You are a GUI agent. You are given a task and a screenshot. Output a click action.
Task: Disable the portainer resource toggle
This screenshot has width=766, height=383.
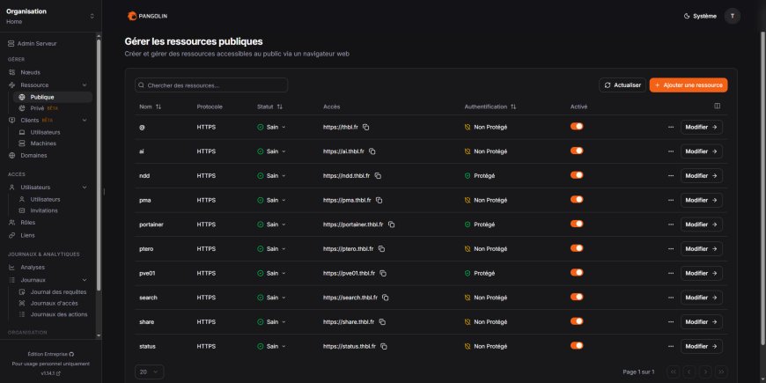click(x=577, y=224)
